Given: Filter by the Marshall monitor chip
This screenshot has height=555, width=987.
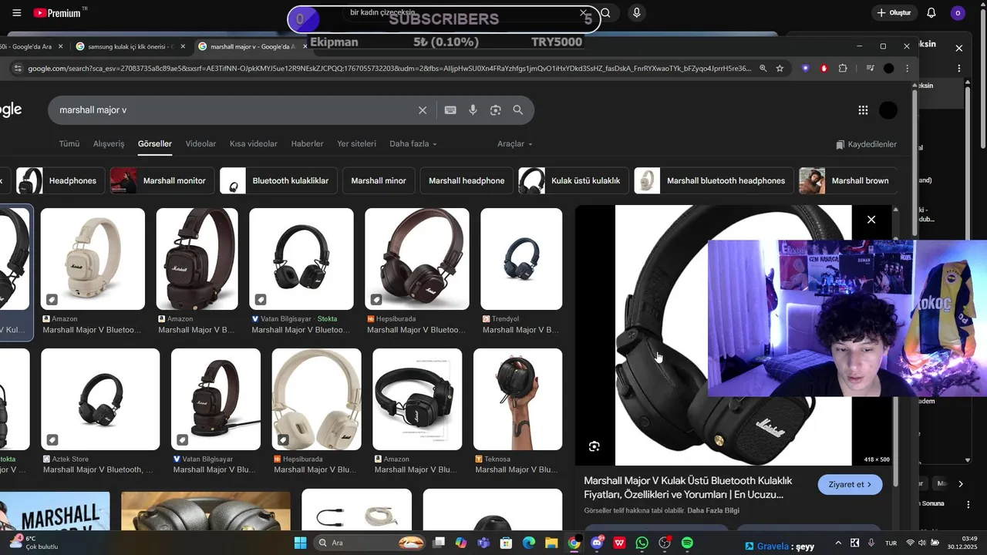Looking at the screenshot, I should click(x=162, y=180).
